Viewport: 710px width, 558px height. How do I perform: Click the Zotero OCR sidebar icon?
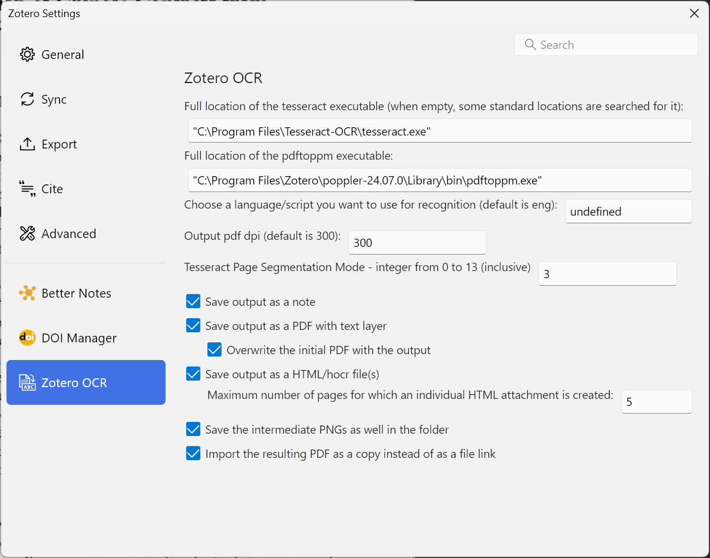point(27,383)
